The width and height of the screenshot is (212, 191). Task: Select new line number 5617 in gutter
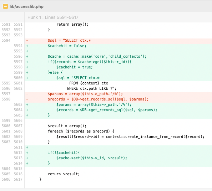pyautogui.click(x=18, y=179)
